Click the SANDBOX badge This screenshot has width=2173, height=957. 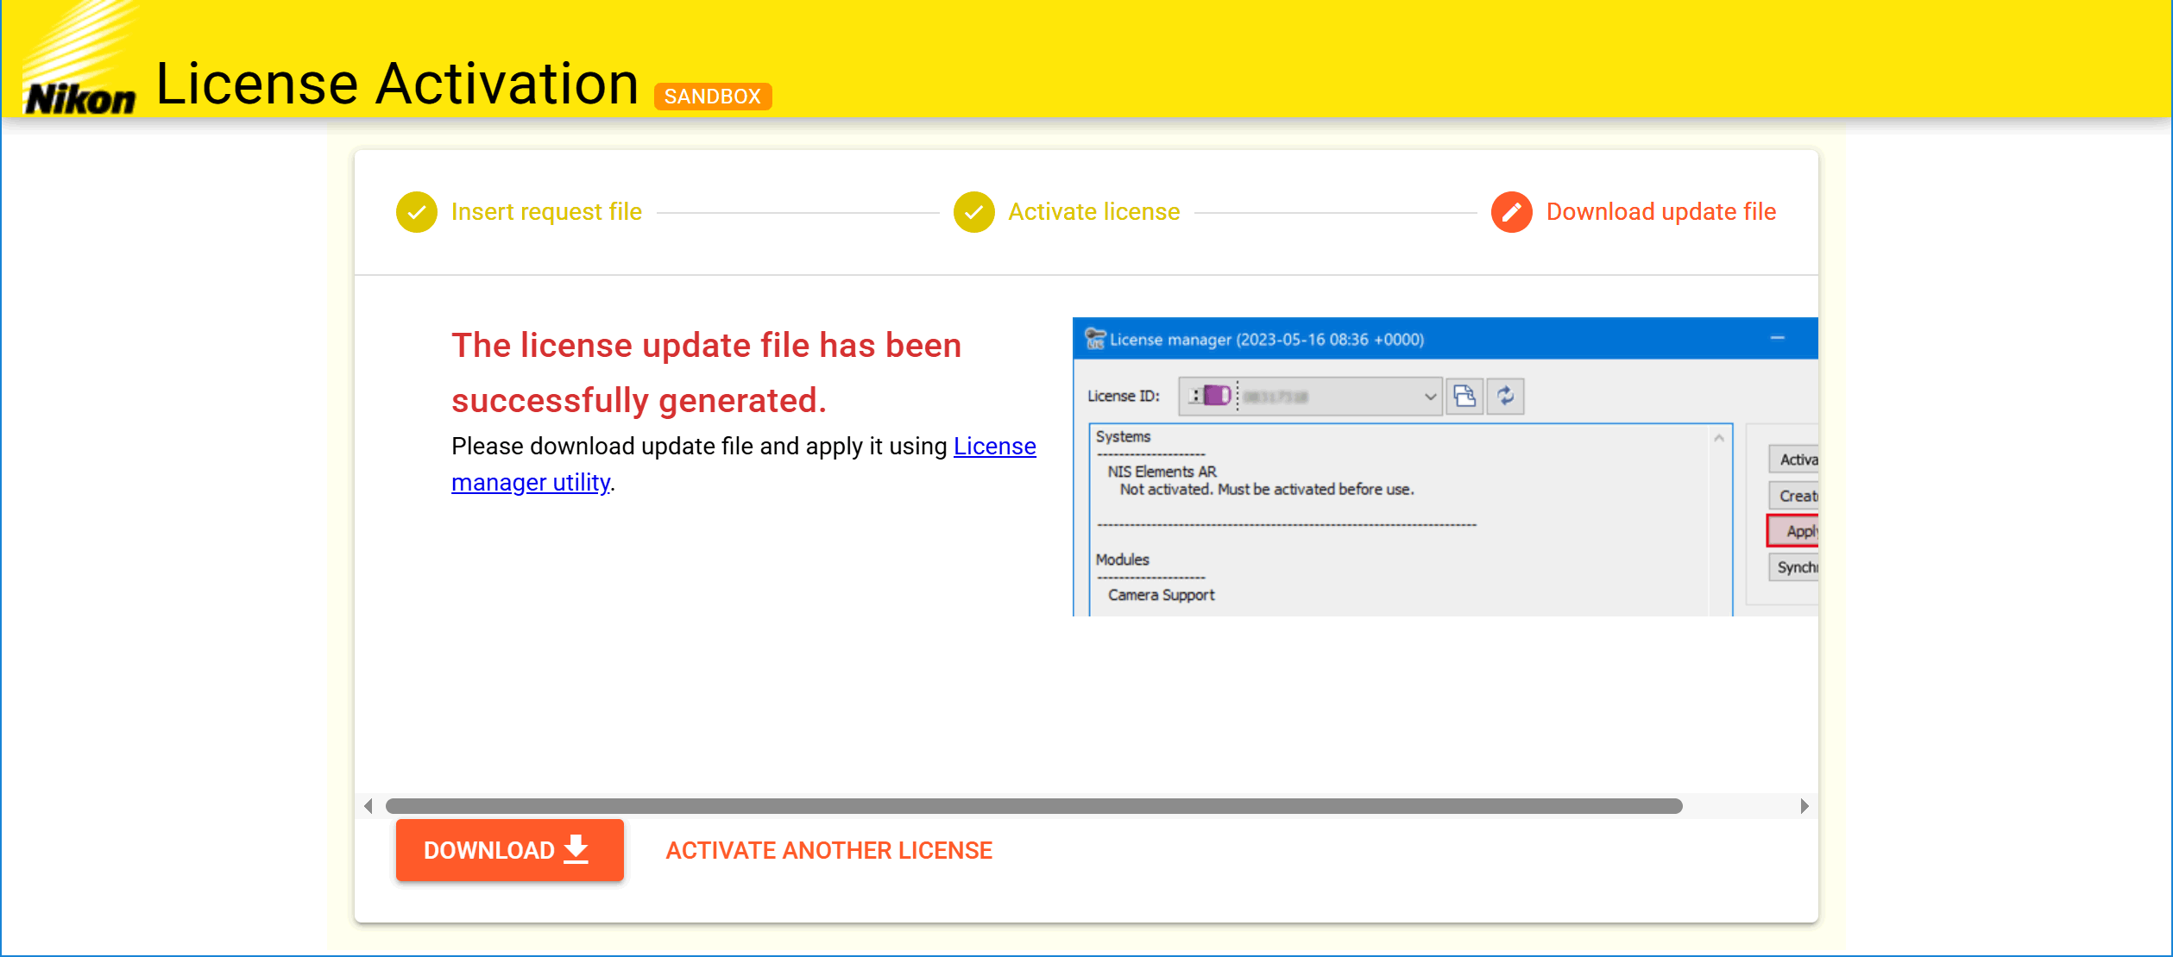coord(713,97)
